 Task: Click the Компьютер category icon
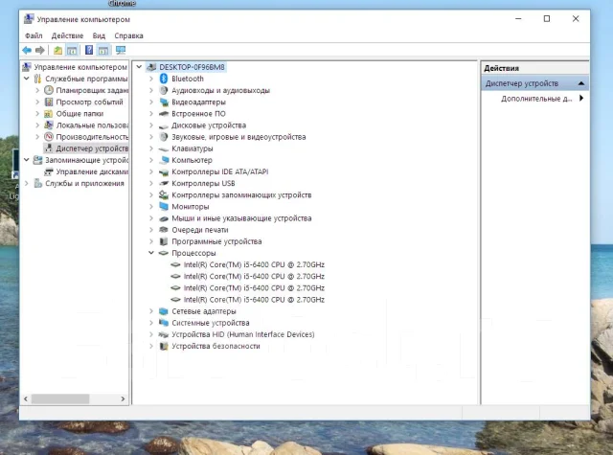point(164,160)
